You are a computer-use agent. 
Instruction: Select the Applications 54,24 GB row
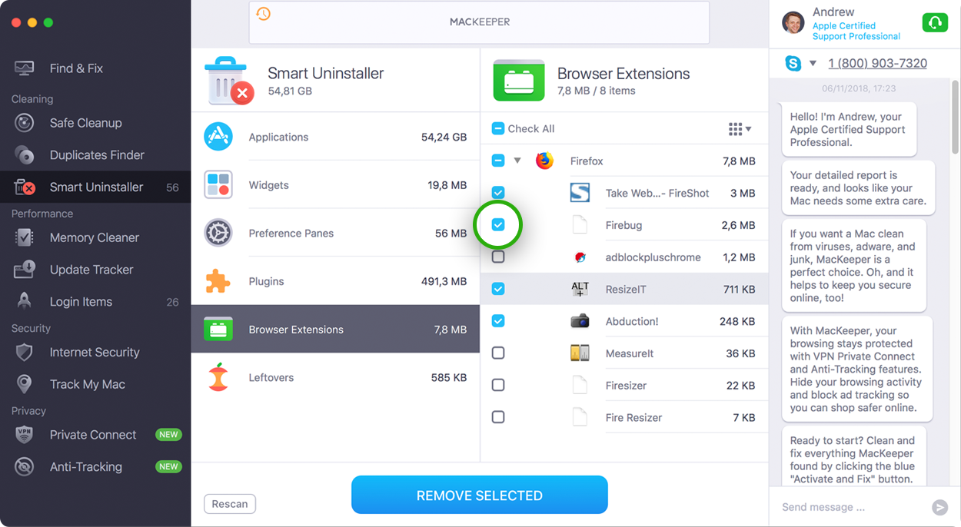(335, 137)
